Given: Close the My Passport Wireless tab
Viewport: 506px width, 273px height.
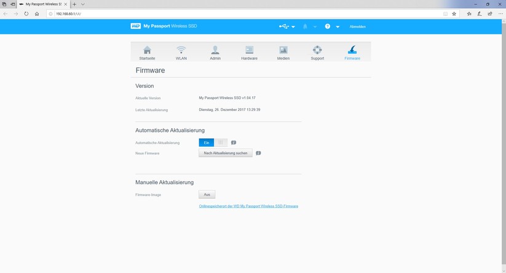Looking at the screenshot, I should [x=66, y=4].
